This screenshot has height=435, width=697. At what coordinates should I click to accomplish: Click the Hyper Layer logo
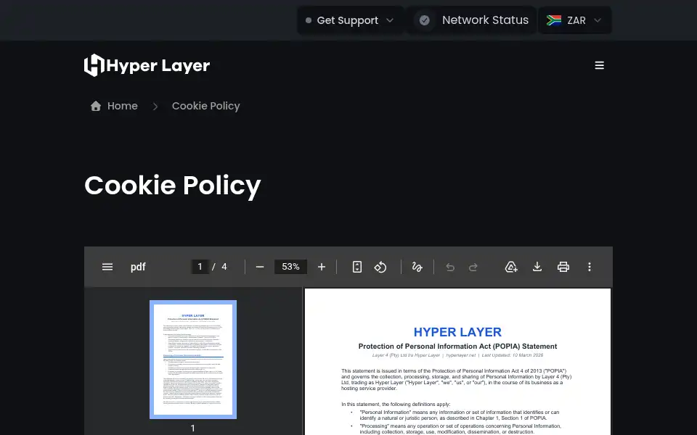[x=147, y=65]
